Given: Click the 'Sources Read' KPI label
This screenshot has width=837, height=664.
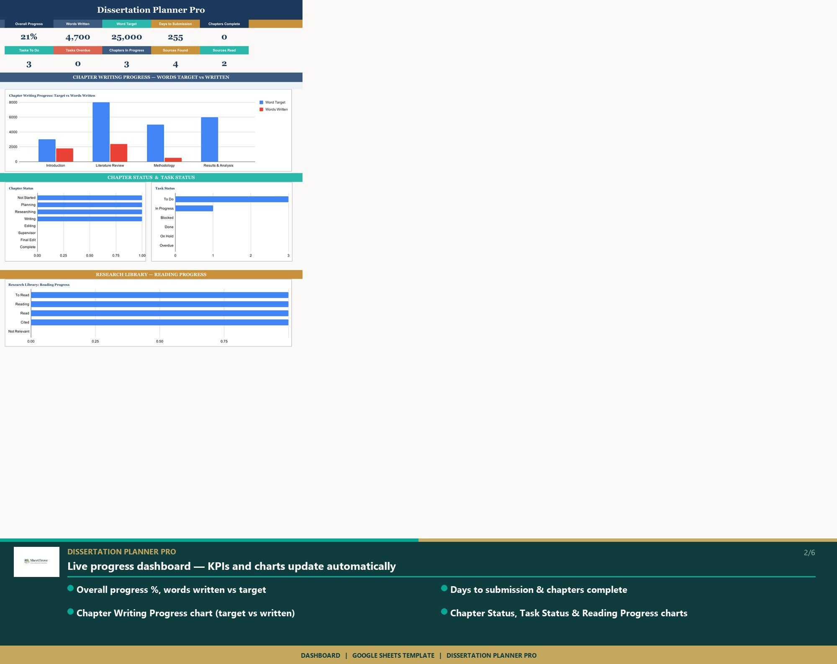Looking at the screenshot, I should coord(224,50).
